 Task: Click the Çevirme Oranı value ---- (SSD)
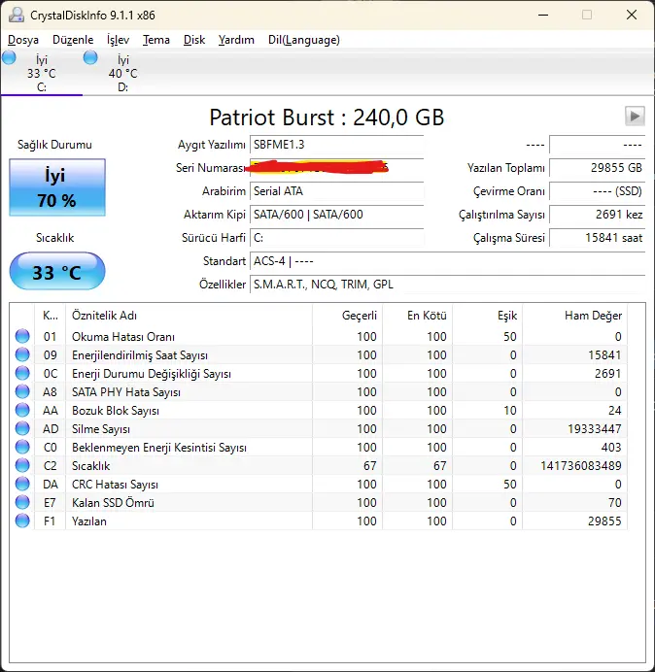point(597,191)
